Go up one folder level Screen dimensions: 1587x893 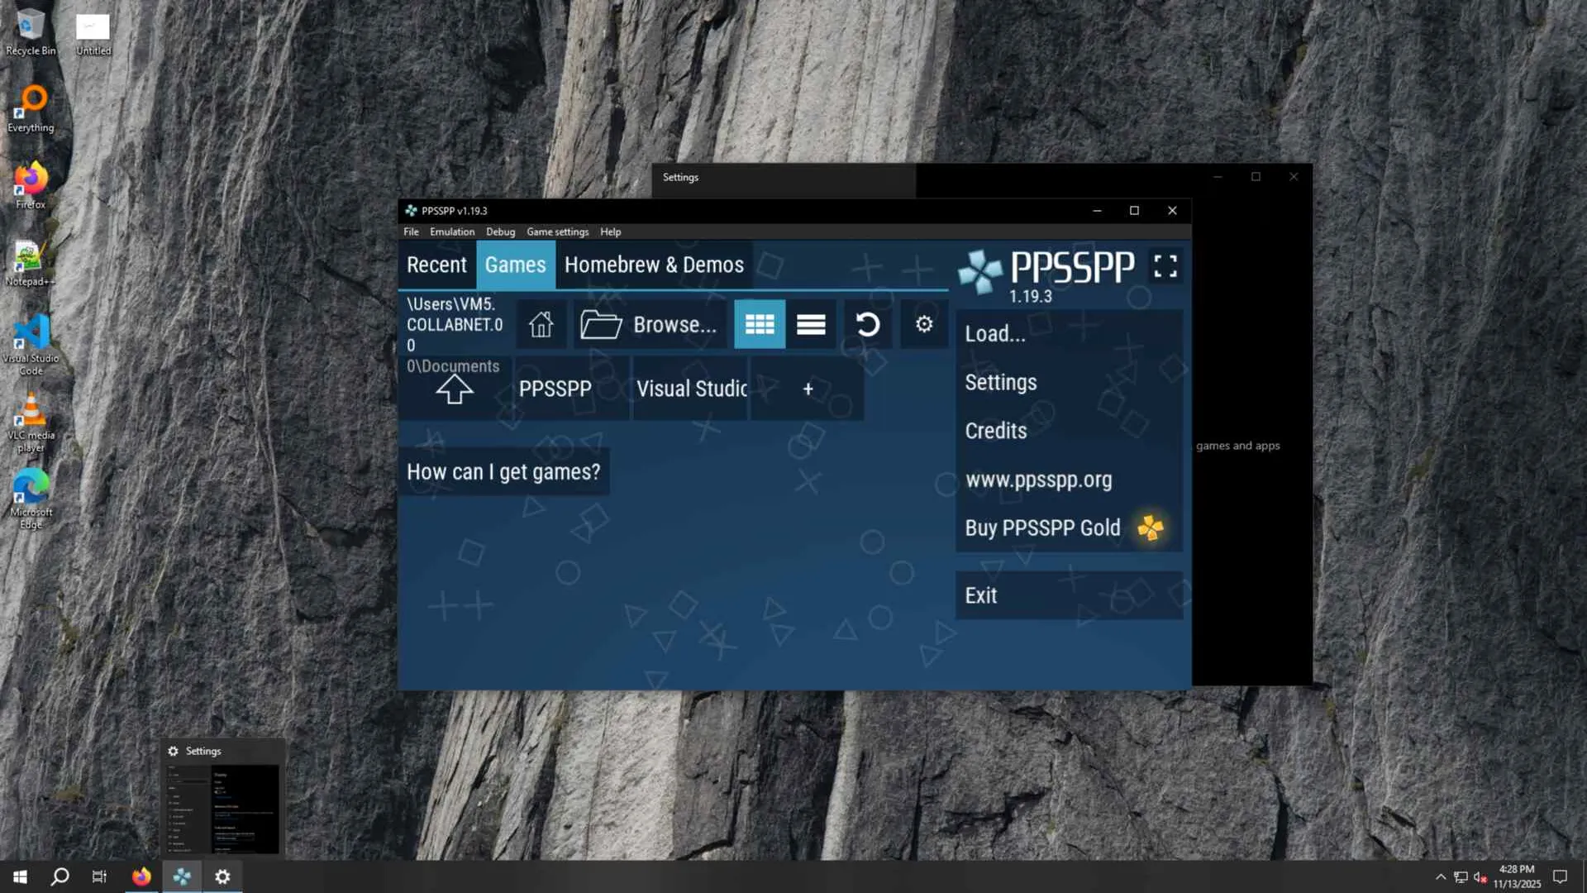[x=454, y=389]
